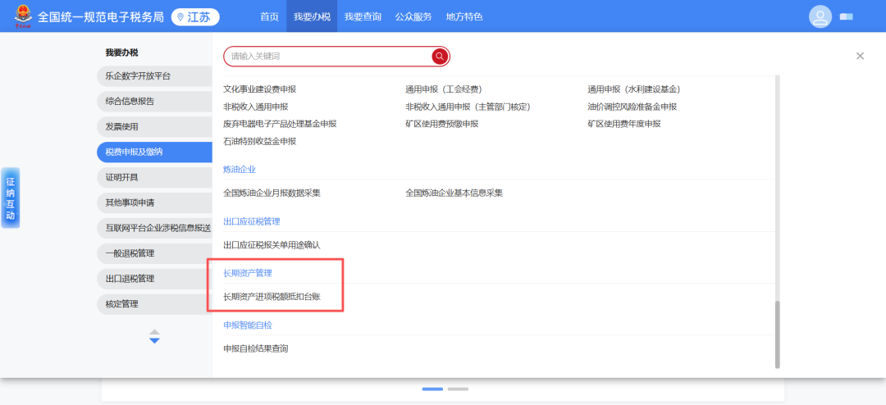The image size is (886, 405).
Task: Click the tax bureau emblem logo
Action: tap(19, 16)
